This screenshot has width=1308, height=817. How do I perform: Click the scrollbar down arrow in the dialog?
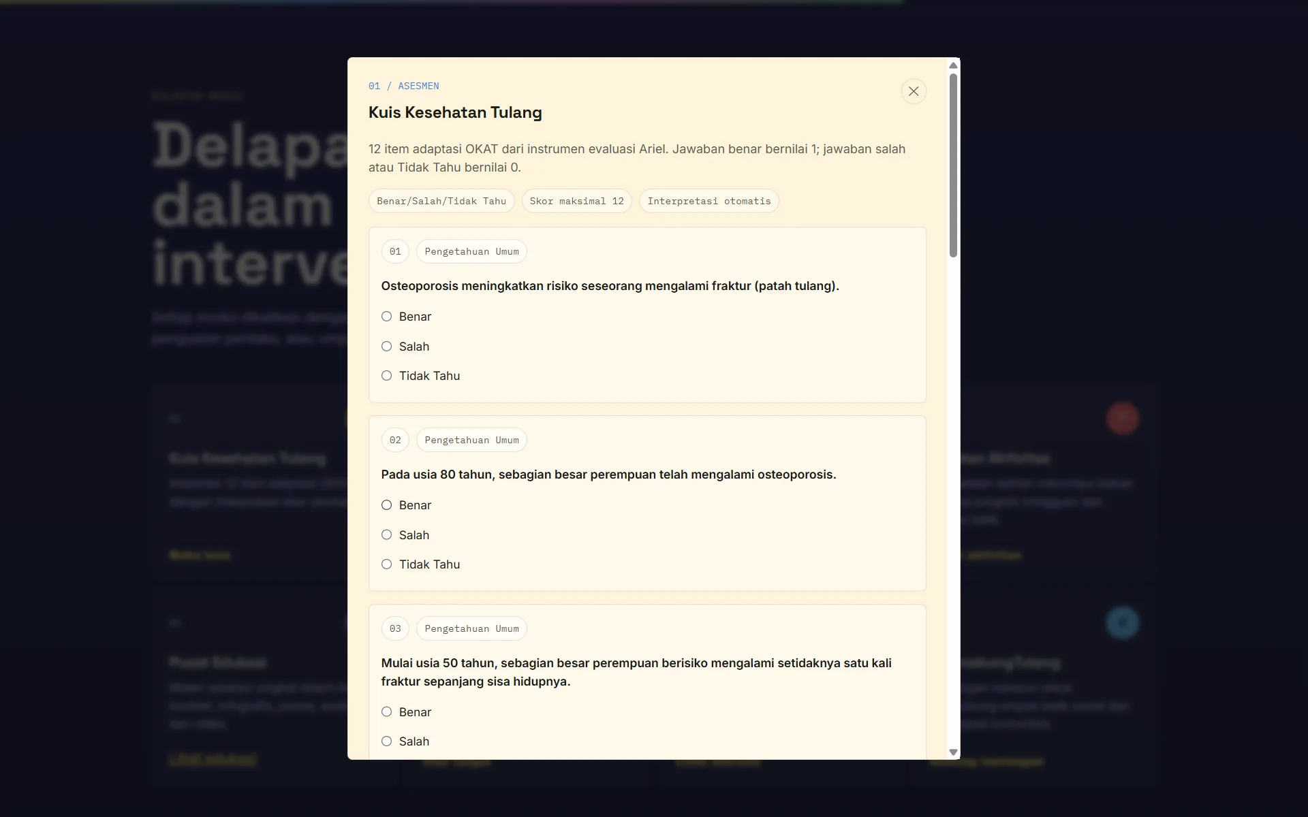(953, 752)
